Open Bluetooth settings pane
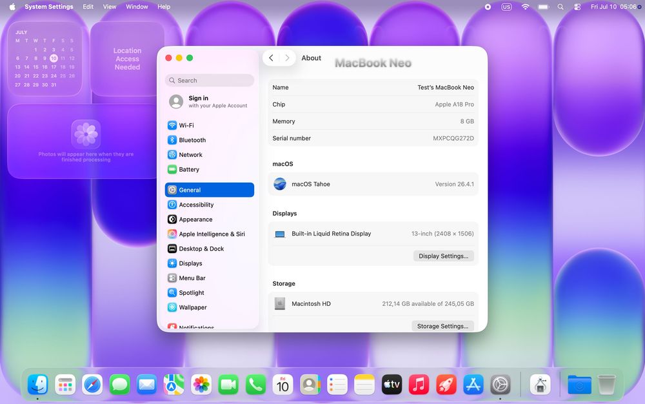This screenshot has height=404, width=645. coord(210,140)
